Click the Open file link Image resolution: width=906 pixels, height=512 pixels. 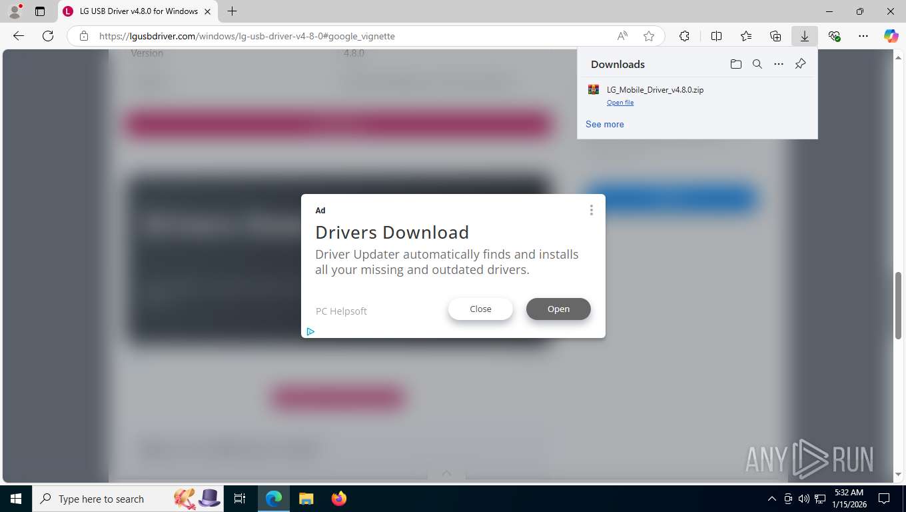click(x=620, y=103)
